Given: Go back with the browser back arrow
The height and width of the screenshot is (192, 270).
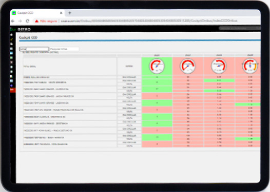Looking at the screenshot, I should 12,21.
